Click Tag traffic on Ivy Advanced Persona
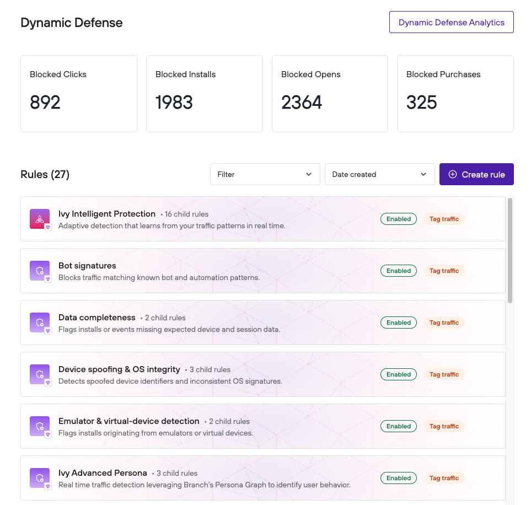The image size is (531, 505). click(x=444, y=478)
